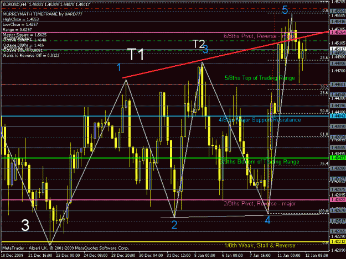Click the 23 Dec 00:00 time label
The height and width of the screenshot is (259, 346).
coord(68,256)
